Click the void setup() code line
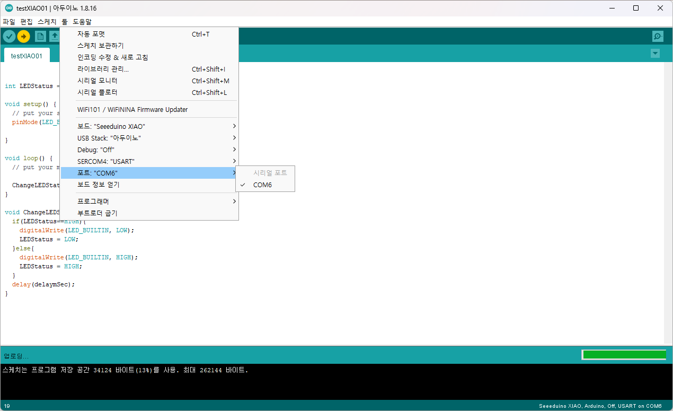673x411 pixels. 31,104
